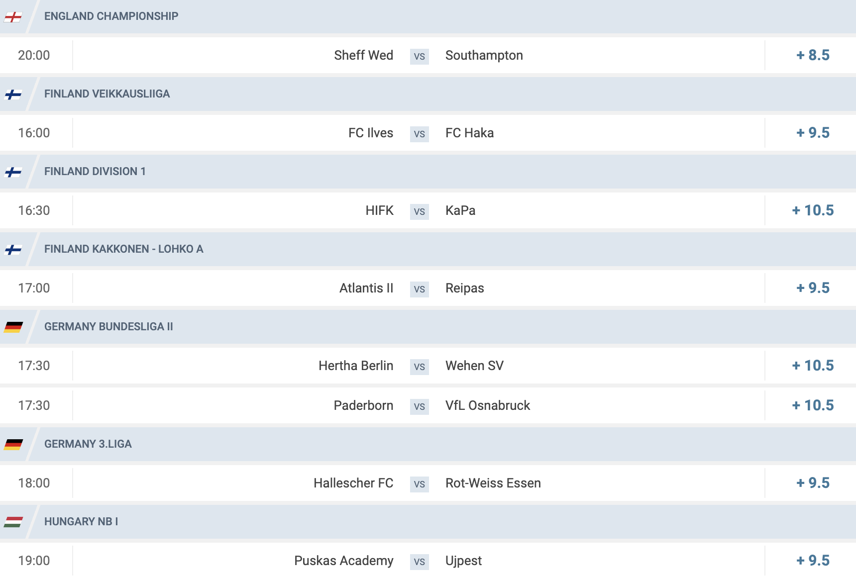Click the Finland flag beside Division 1

[x=13, y=172]
